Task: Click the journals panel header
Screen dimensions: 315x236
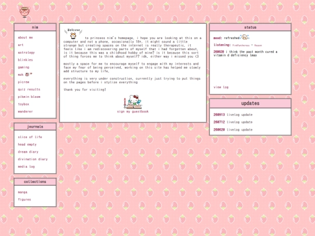Action: (35, 126)
